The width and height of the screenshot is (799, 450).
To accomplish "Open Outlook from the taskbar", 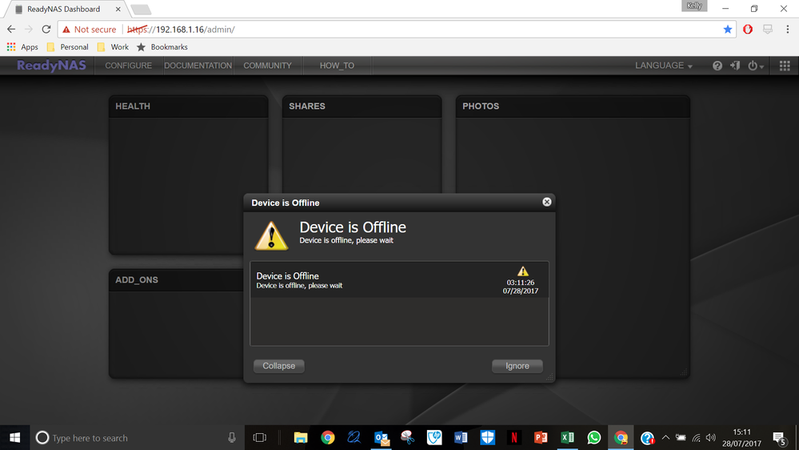I will coord(382,438).
